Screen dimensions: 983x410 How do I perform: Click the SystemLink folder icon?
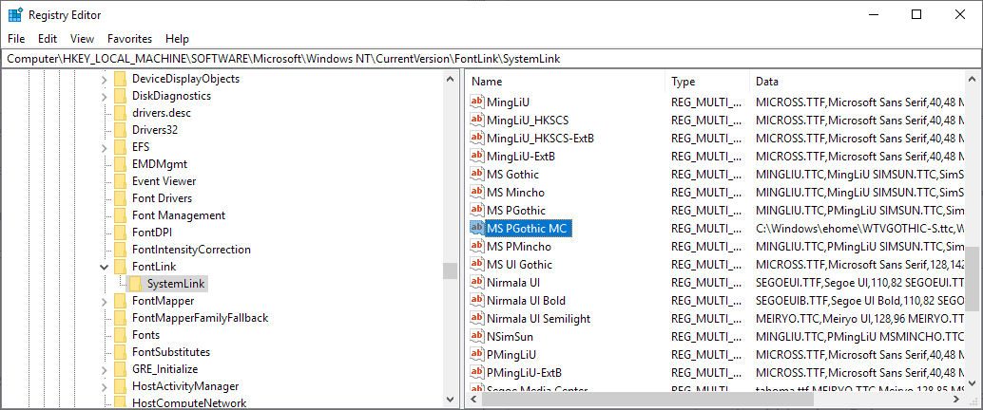[x=135, y=284]
